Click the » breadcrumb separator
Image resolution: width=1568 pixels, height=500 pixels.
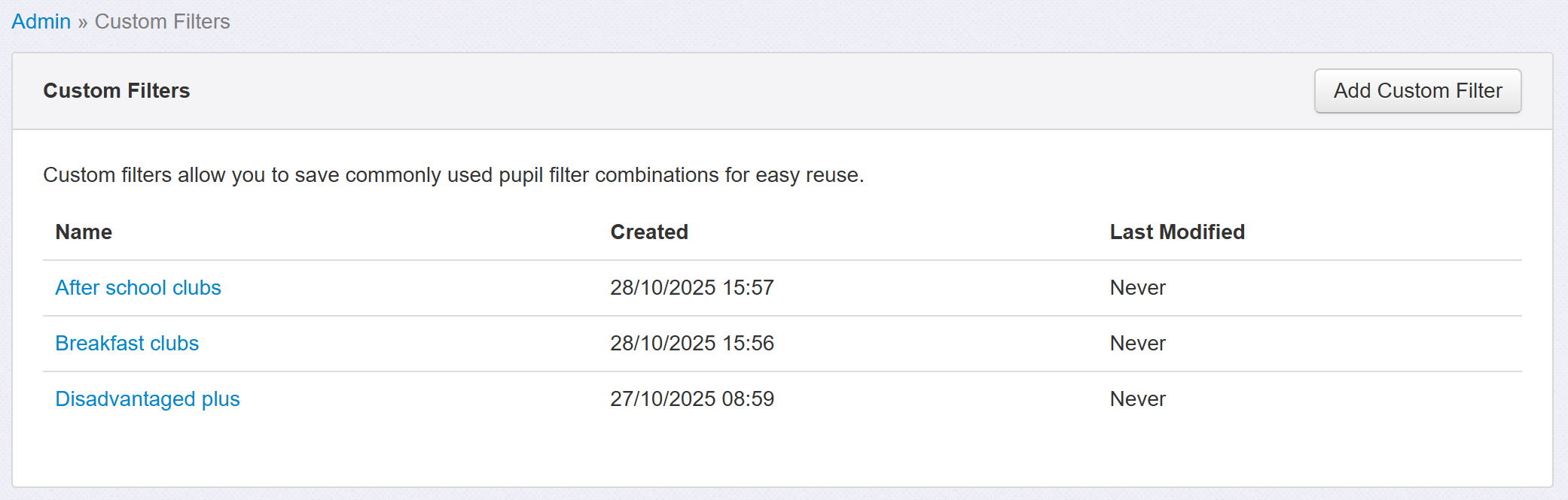[x=83, y=23]
